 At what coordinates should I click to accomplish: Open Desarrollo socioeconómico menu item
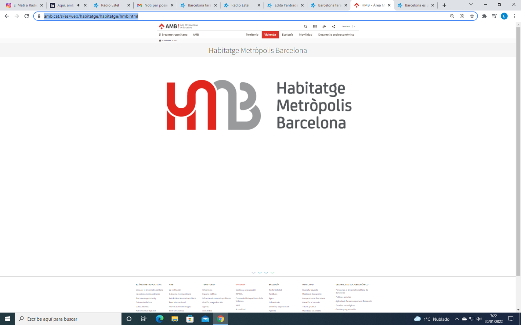pos(336,35)
